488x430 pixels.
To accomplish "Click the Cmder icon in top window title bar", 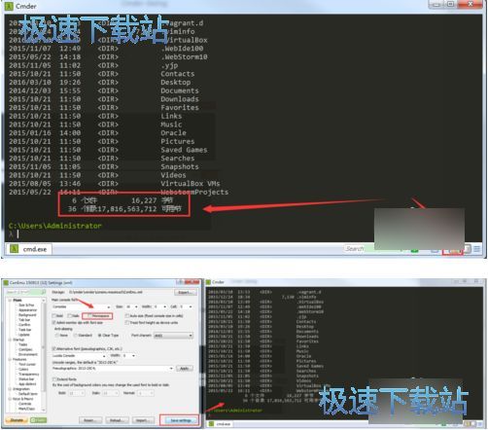I will tap(9, 6).
